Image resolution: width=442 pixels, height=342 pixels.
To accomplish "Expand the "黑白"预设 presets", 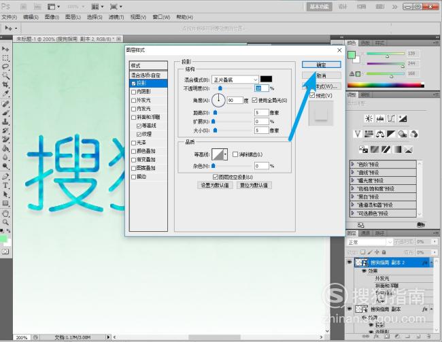I will (352, 196).
